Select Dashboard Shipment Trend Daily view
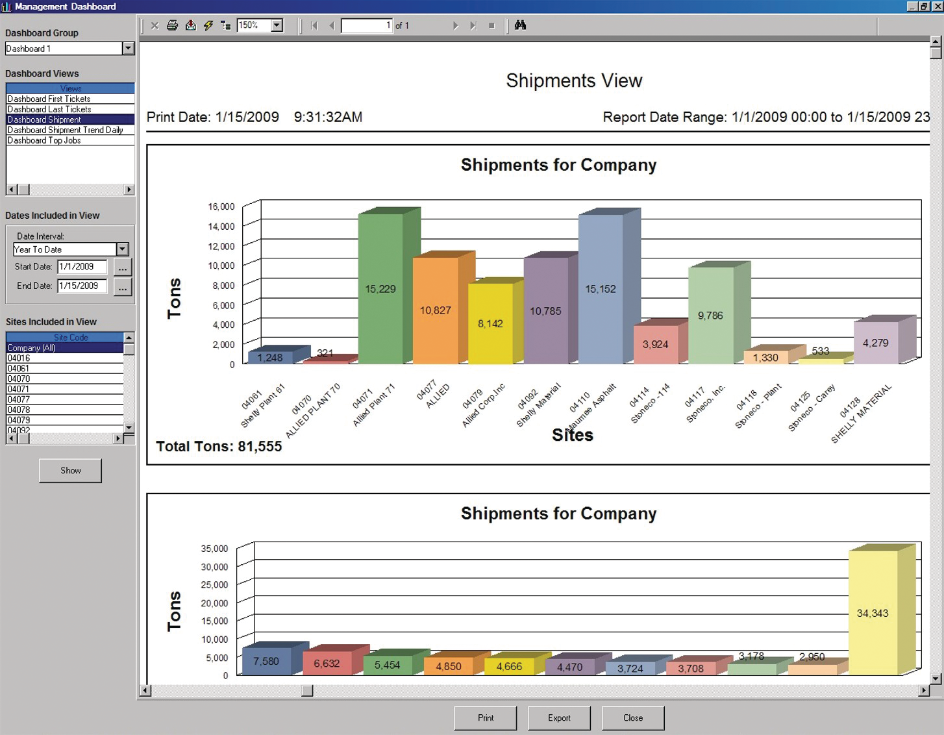The image size is (944, 735). (70, 130)
